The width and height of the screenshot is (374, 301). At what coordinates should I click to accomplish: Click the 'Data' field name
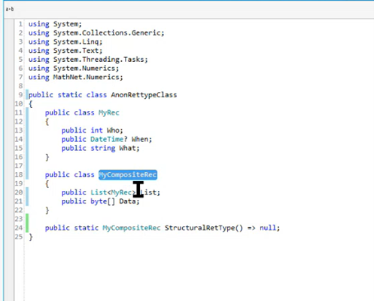pos(127,201)
